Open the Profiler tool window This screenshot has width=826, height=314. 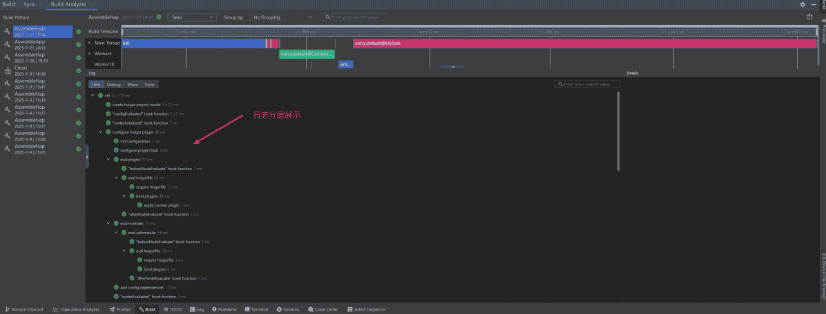tap(120, 310)
